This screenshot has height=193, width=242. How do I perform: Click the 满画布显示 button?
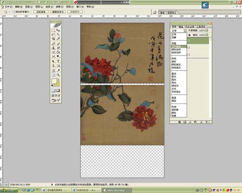[58, 12]
